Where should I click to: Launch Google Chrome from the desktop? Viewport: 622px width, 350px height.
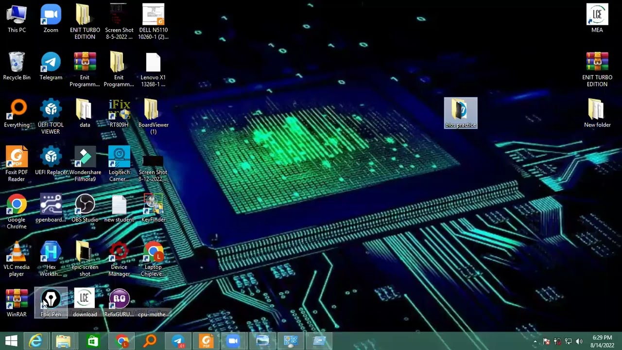tap(17, 212)
